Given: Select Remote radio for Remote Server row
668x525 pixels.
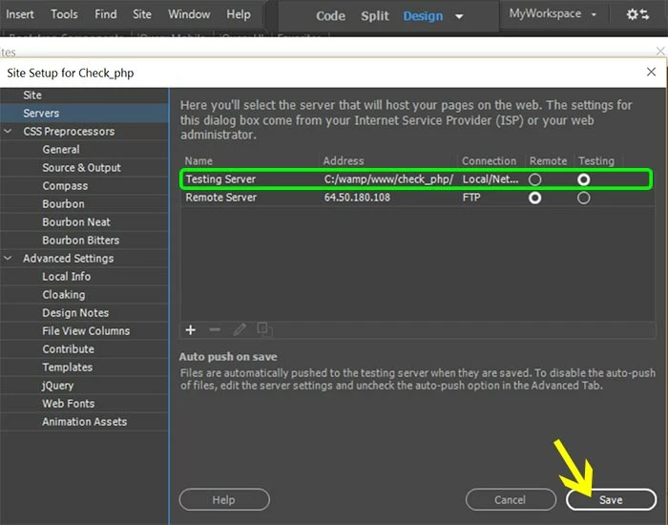Looking at the screenshot, I should point(535,198).
